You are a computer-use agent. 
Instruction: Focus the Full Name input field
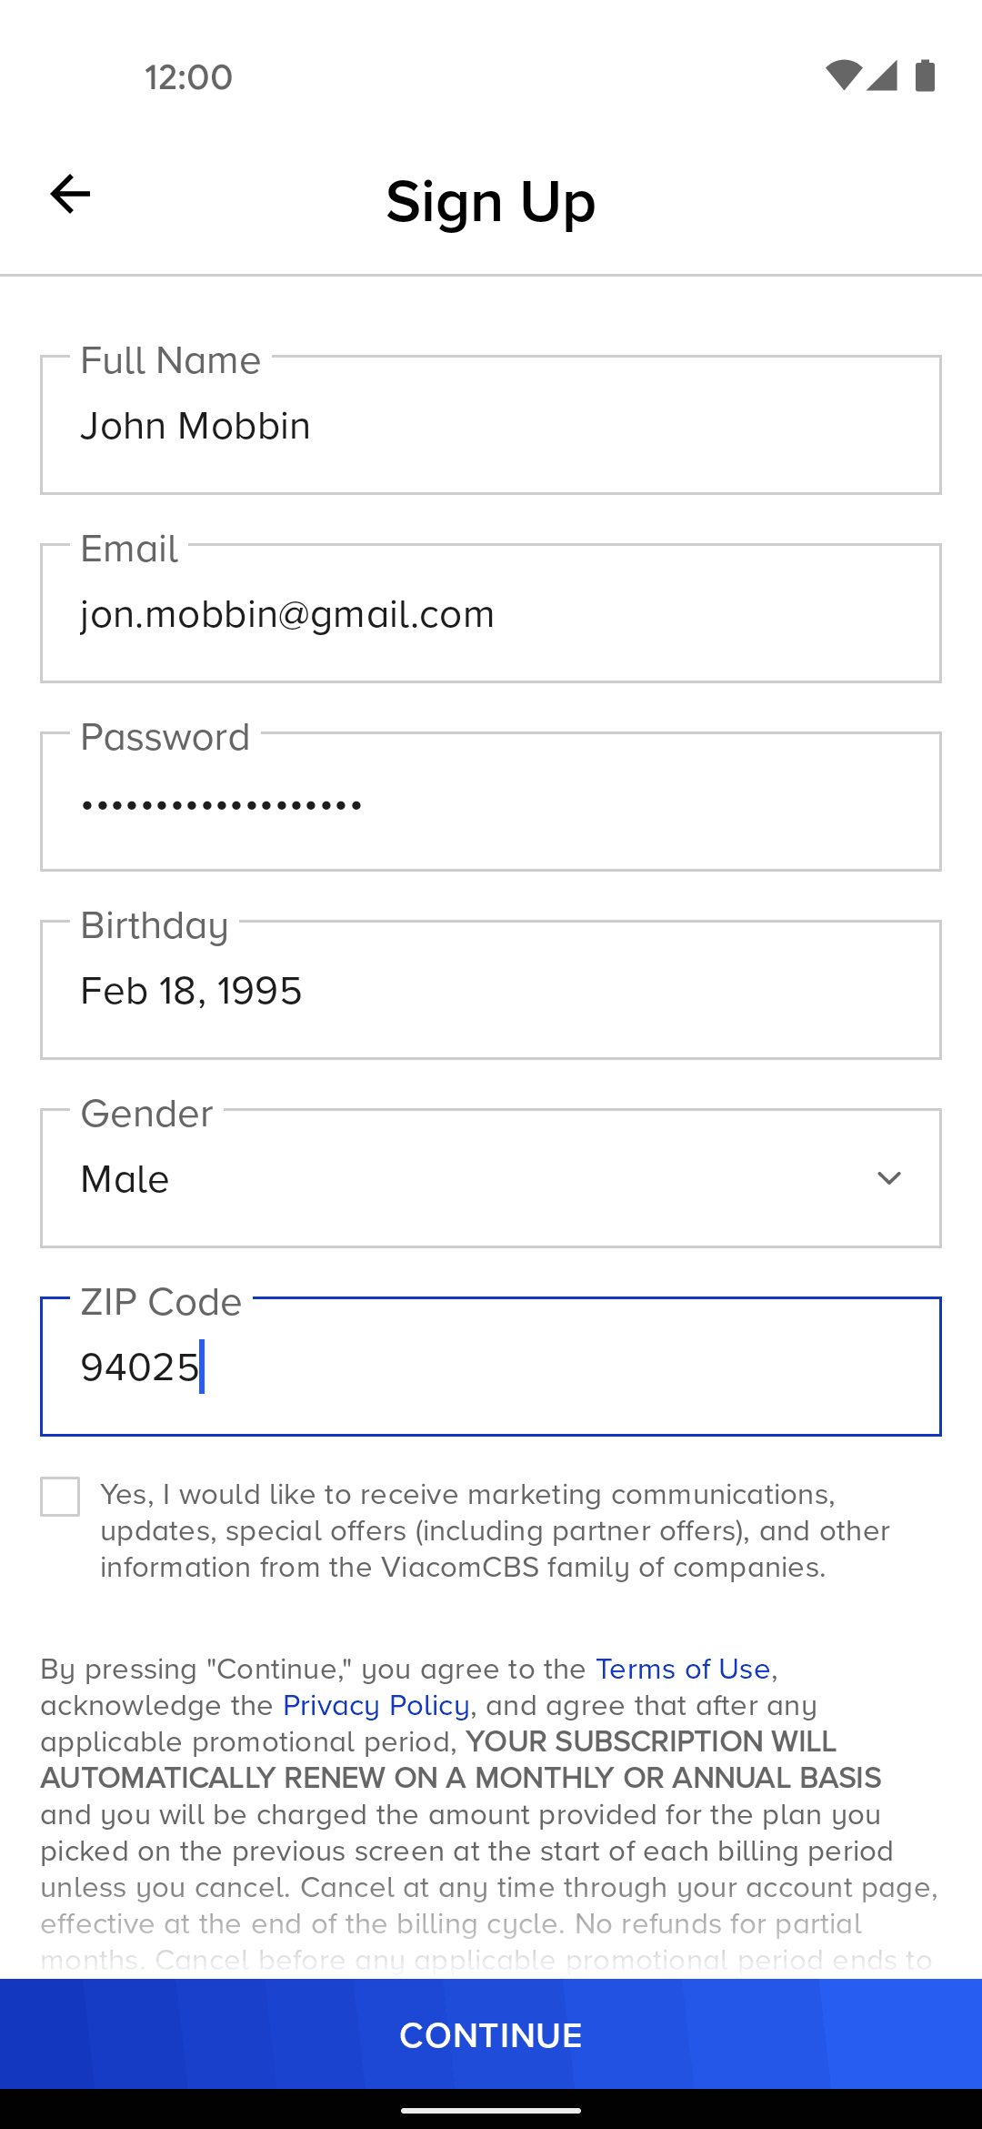click(491, 426)
